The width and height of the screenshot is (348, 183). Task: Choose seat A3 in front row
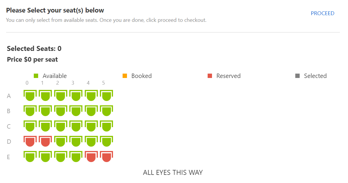click(76, 95)
